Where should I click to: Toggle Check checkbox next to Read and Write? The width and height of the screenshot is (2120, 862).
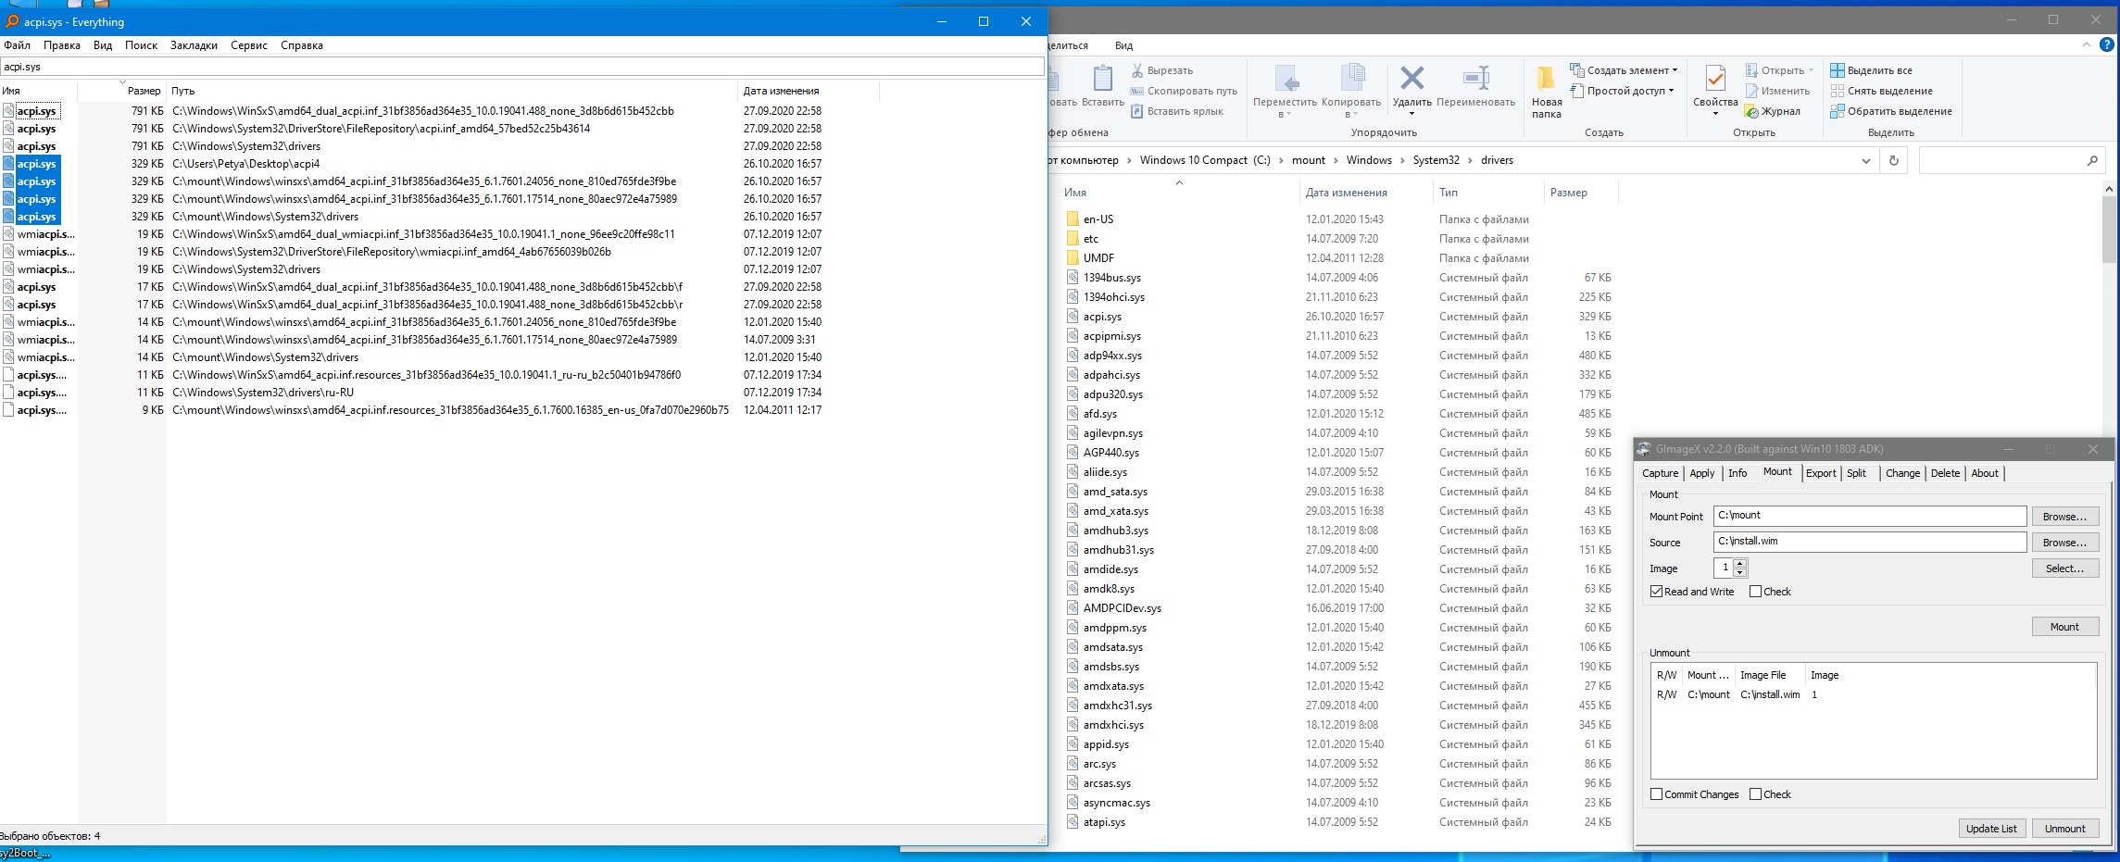coord(1755,592)
